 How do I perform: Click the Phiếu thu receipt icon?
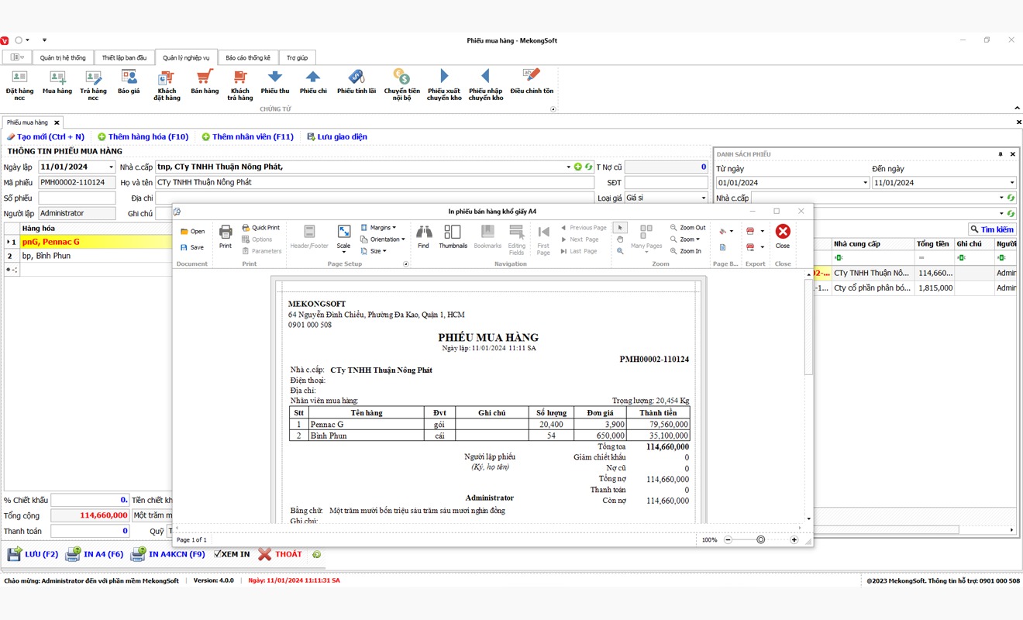pyautogui.click(x=274, y=81)
